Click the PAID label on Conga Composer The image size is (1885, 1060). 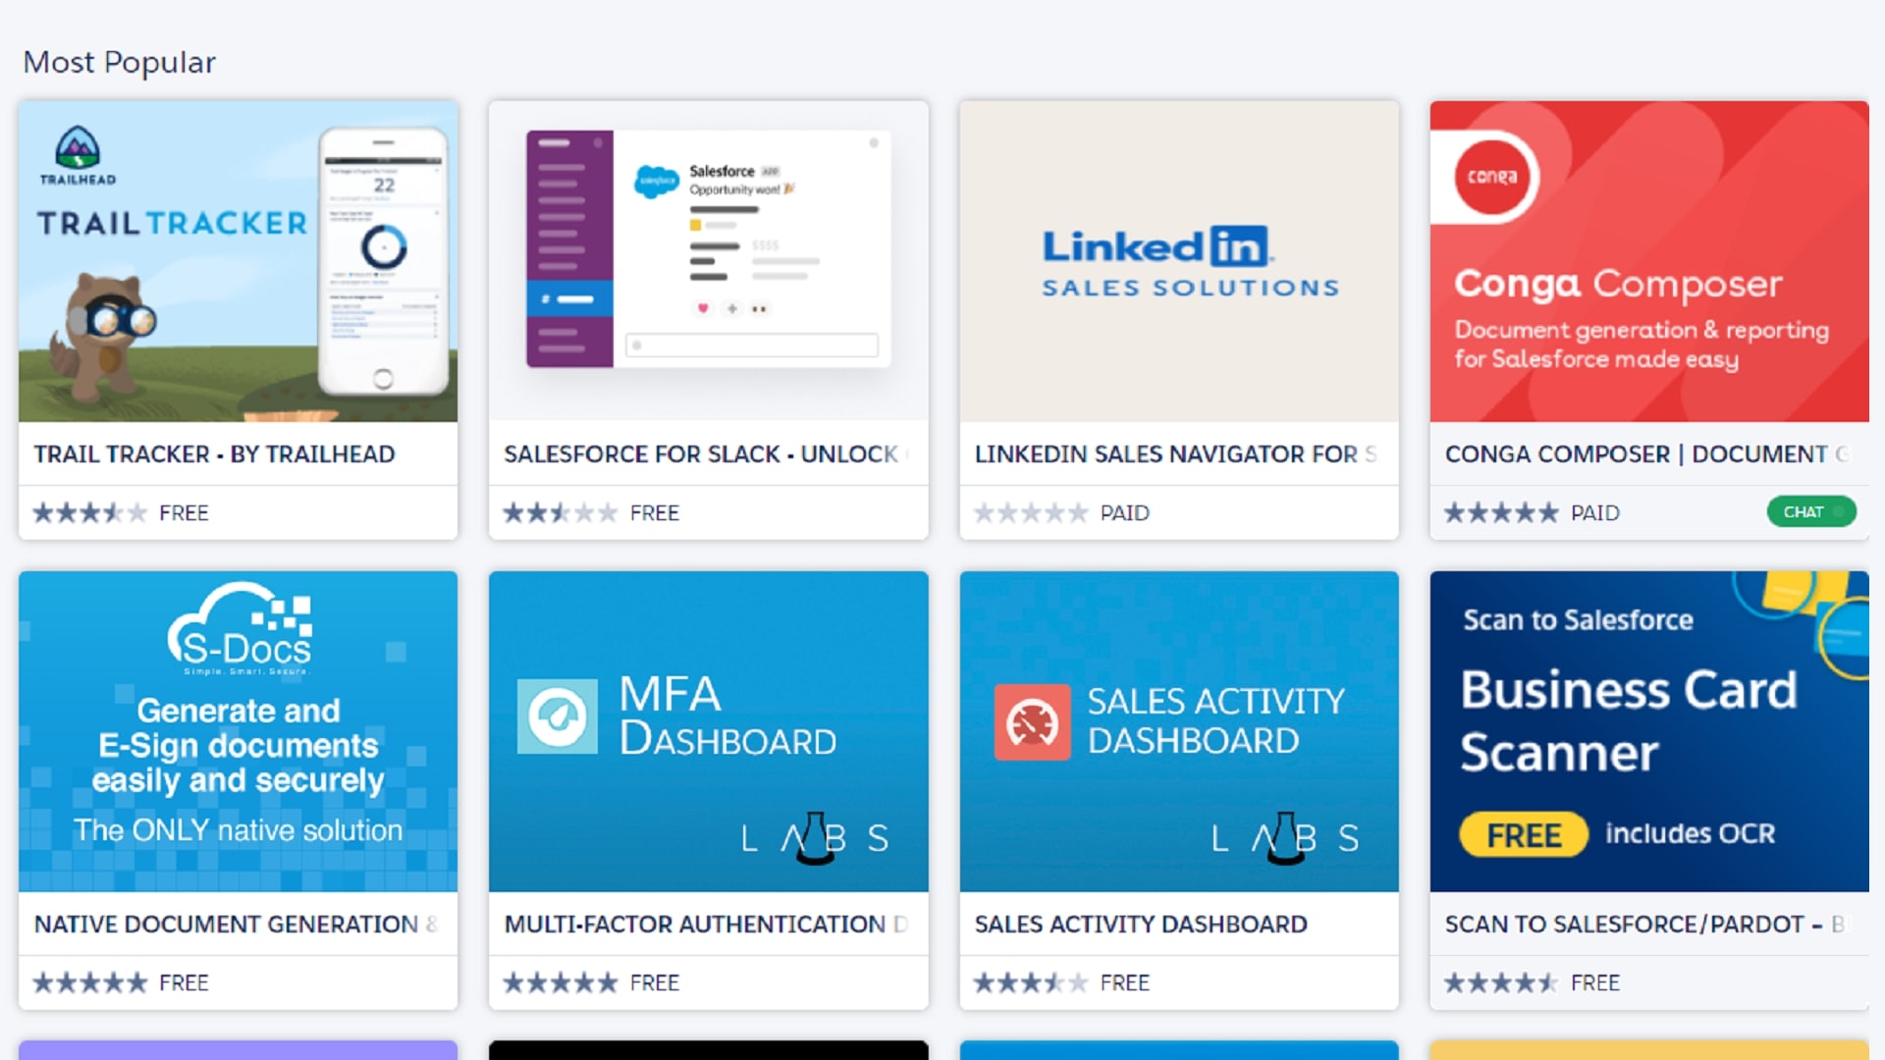pos(1595,513)
